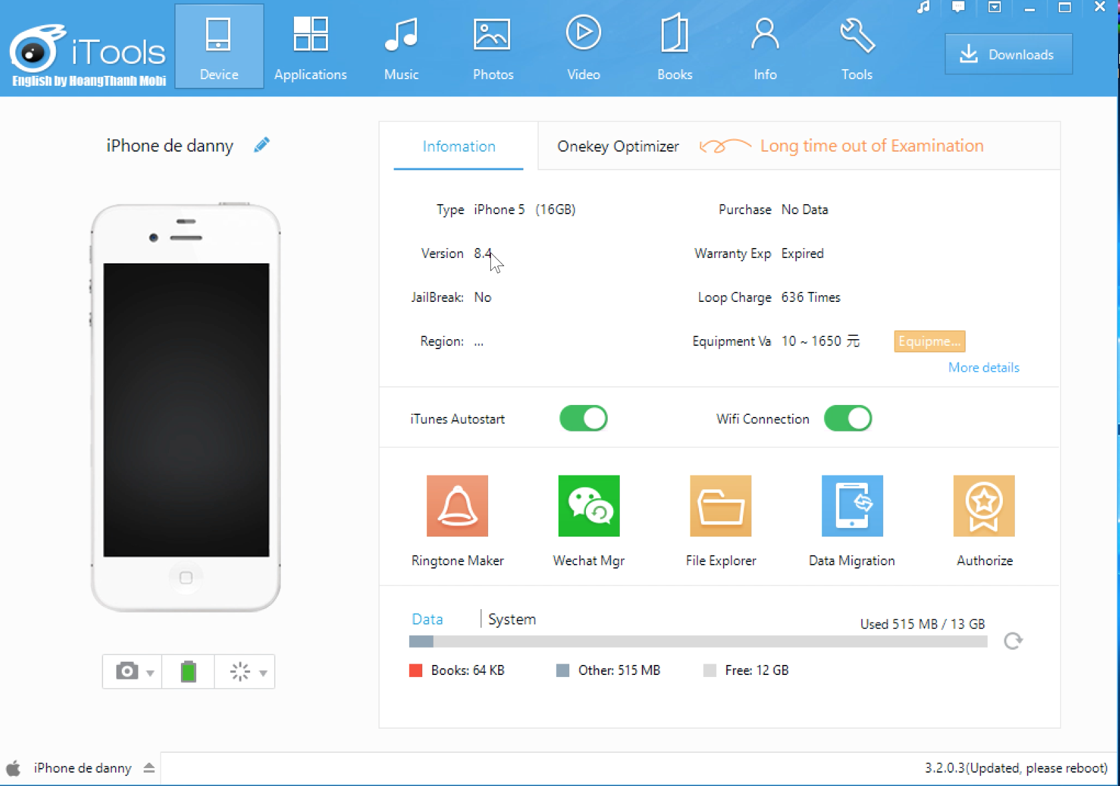The image size is (1120, 786).
Task: Click the iPhone preview image
Action: click(186, 407)
